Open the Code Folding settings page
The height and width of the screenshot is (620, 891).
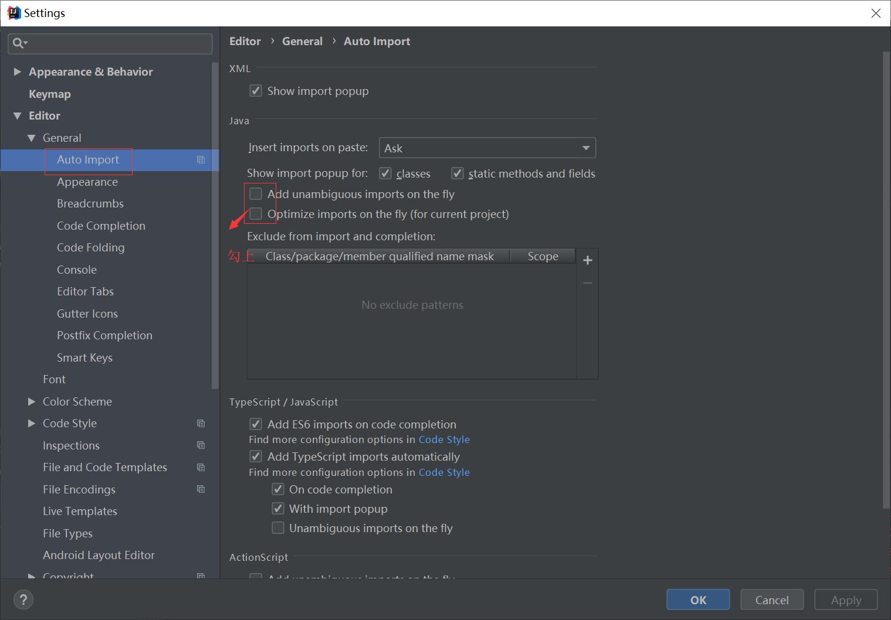click(91, 247)
